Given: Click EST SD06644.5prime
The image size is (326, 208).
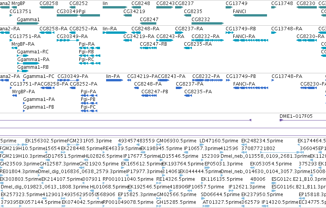Looking at the screenshot, I should (x=220, y=195).
